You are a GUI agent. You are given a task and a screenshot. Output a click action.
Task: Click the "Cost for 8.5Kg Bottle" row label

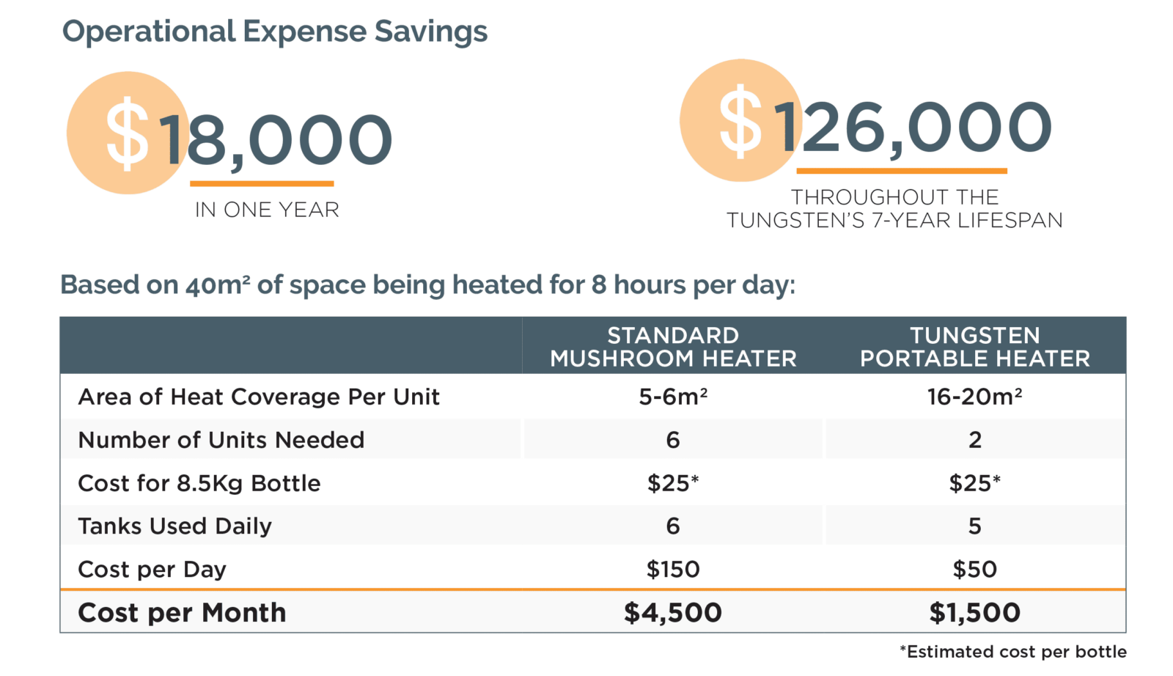(199, 483)
